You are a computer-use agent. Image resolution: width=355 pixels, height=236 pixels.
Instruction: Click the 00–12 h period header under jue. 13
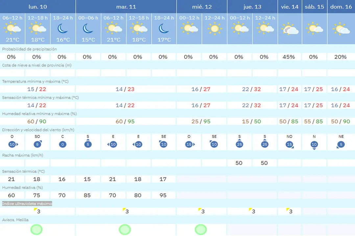click(x=240, y=18)
